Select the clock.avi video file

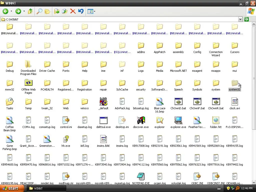(234, 104)
